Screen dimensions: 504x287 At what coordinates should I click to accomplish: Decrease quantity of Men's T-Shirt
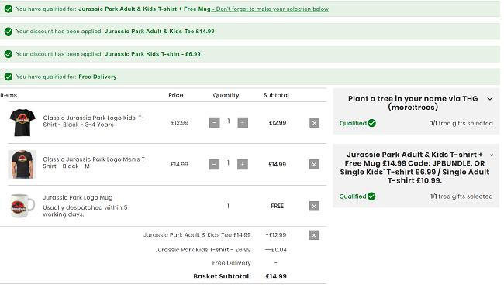coord(214,164)
